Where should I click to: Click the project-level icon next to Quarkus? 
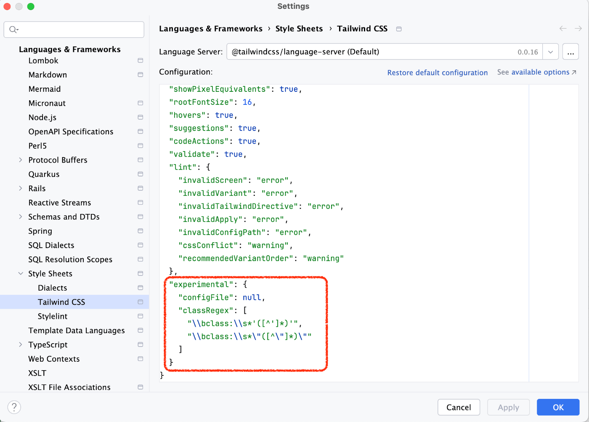(141, 174)
